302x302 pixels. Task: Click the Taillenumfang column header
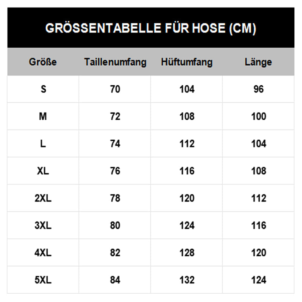pyautogui.click(x=115, y=62)
